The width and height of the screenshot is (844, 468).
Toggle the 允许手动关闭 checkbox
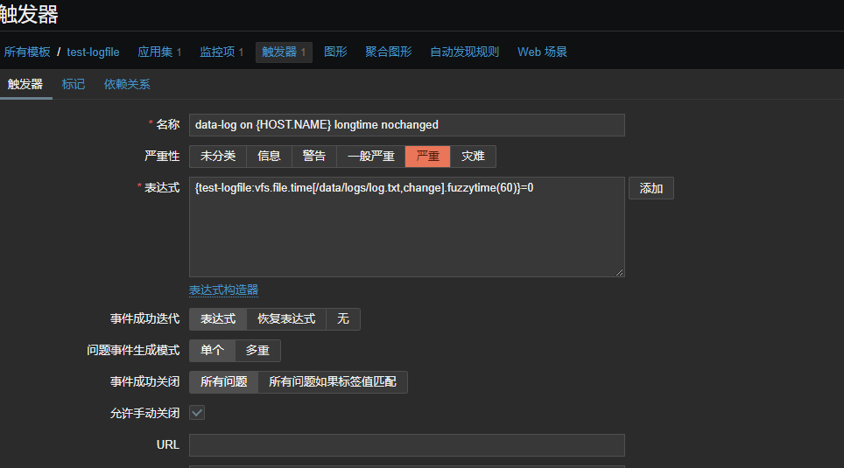(197, 413)
